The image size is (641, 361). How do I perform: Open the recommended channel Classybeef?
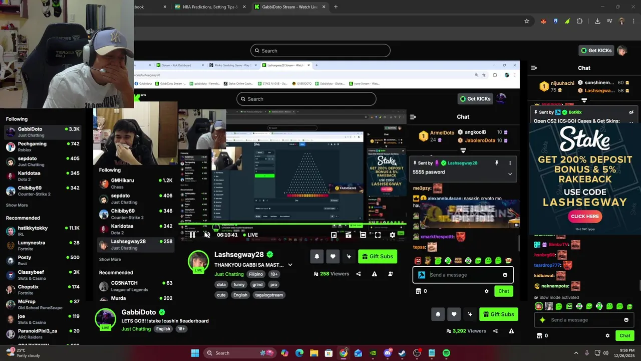(x=43, y=275)
